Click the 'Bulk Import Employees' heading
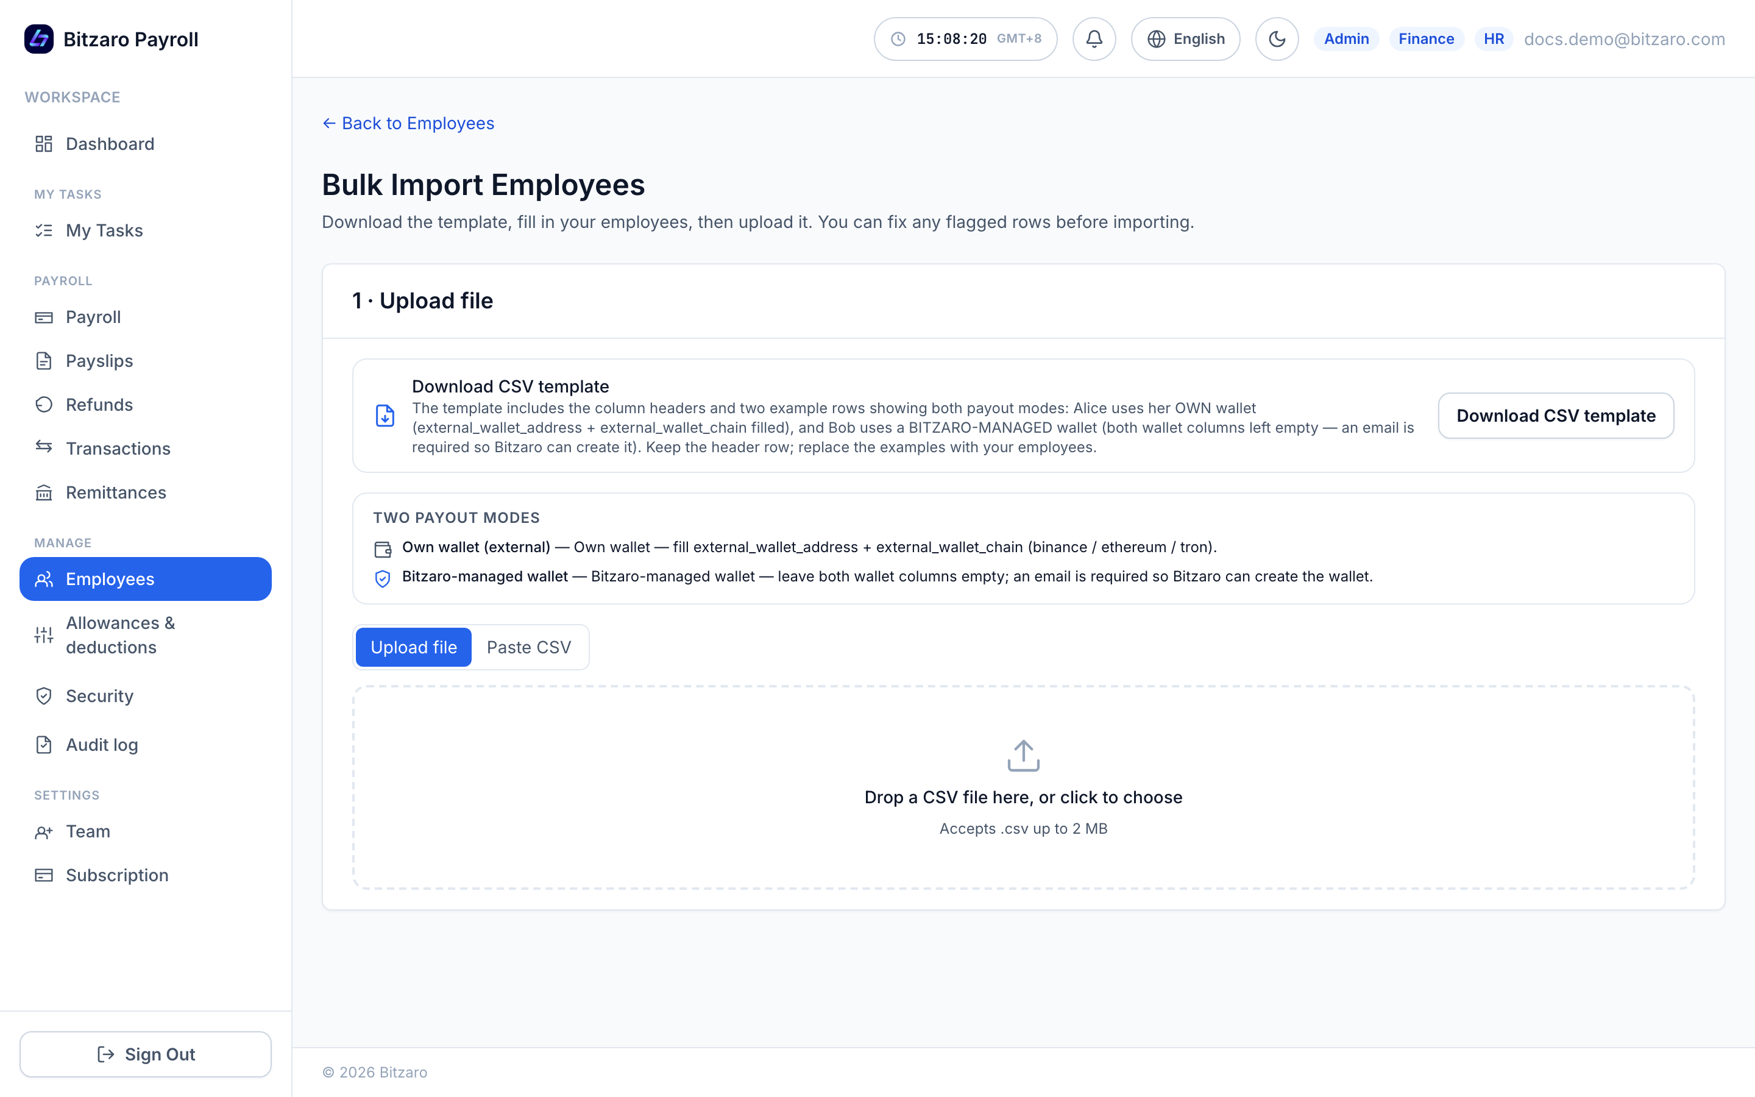The image size is (1755, 1097). click(483, 185)
